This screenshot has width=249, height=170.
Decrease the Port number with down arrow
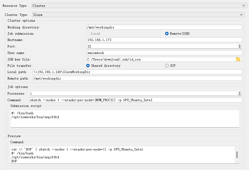(x=240, y=47)
